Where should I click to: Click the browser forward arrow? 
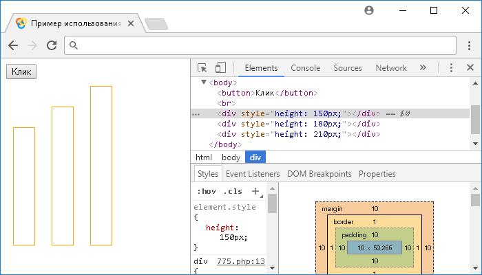pyautogui.click(x=32, y=45)
